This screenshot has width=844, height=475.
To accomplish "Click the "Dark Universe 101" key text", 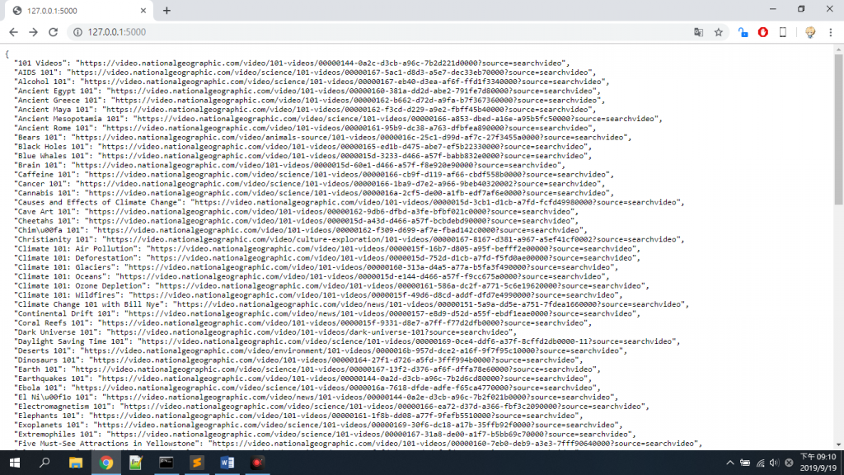I will (x=59, y=332).
